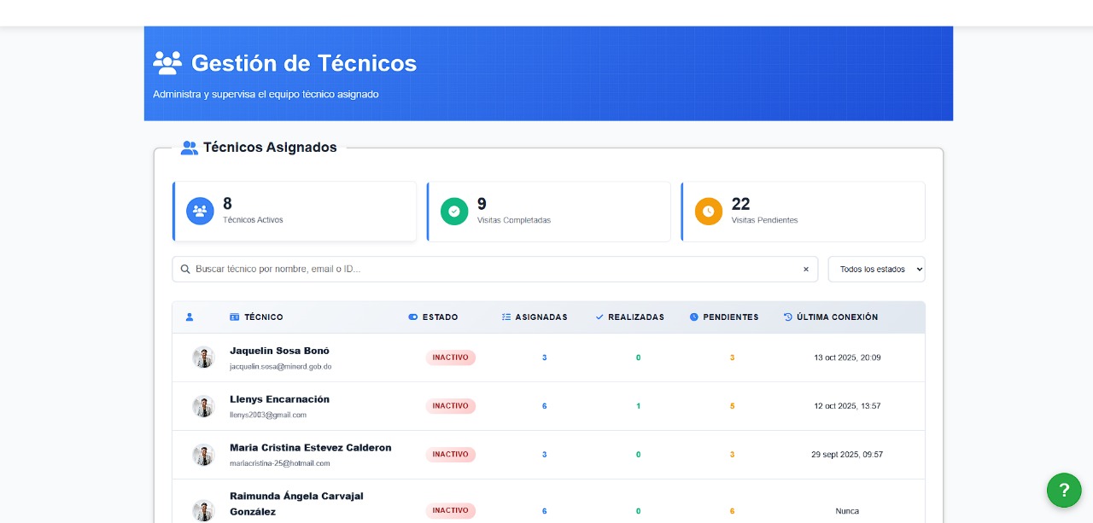Click the green Visitas Completadas check icon

[x=454, y=211]
